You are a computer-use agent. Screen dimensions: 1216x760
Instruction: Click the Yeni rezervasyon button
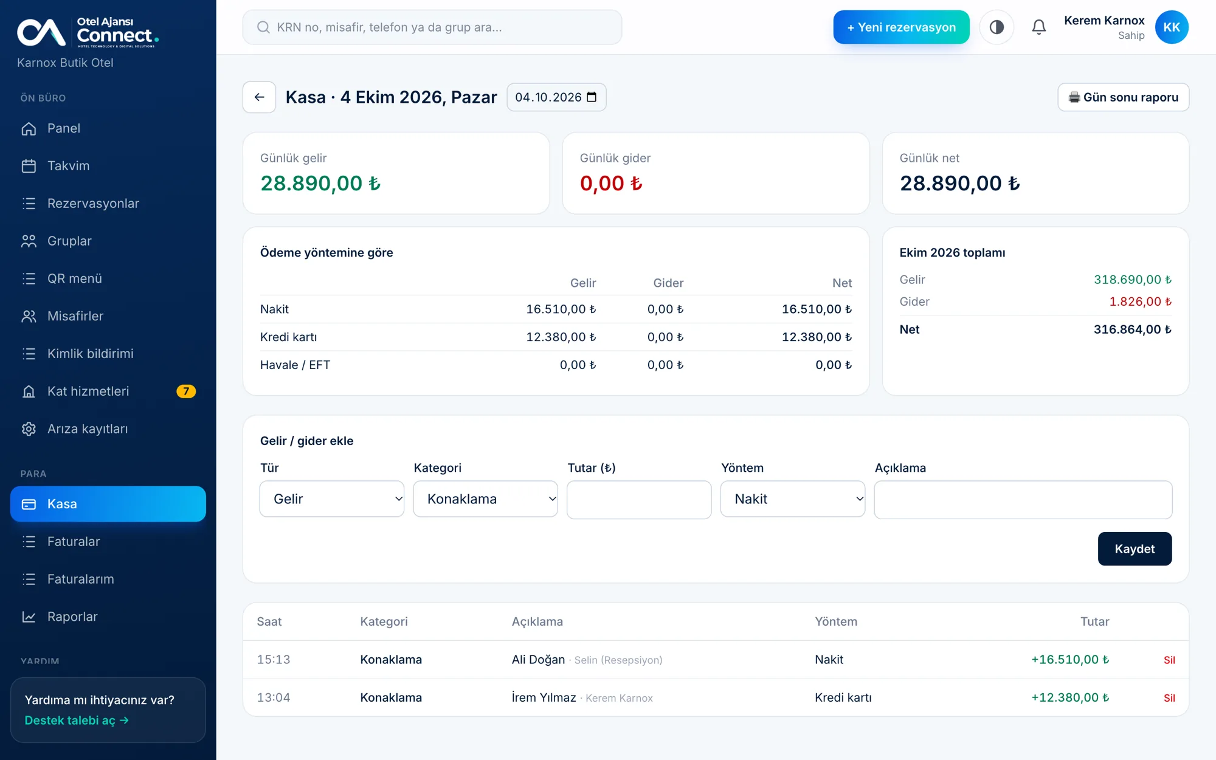click(901, 27)
